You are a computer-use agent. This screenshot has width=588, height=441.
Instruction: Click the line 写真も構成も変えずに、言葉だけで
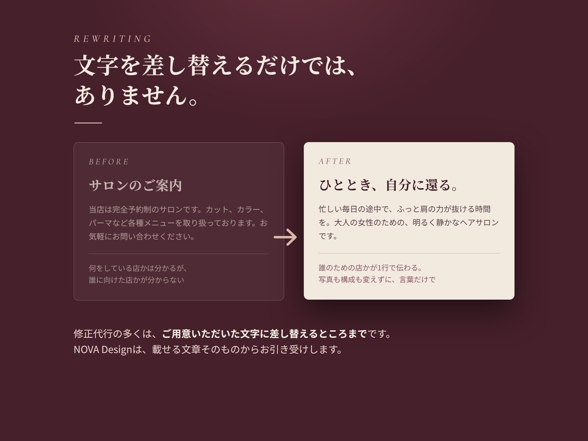(x=377, y=280)
